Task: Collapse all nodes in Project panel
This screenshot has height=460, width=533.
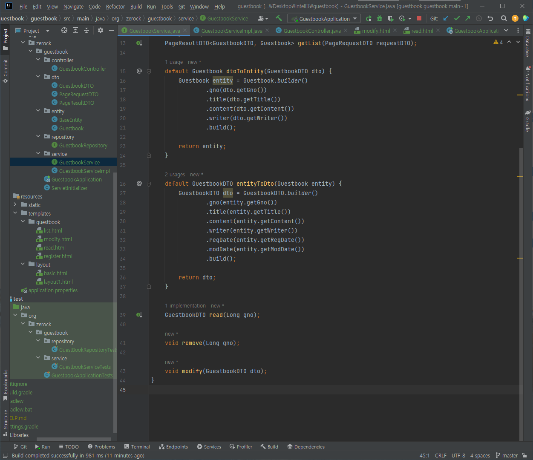Action: pyautogui.click(x=86, y=30)
